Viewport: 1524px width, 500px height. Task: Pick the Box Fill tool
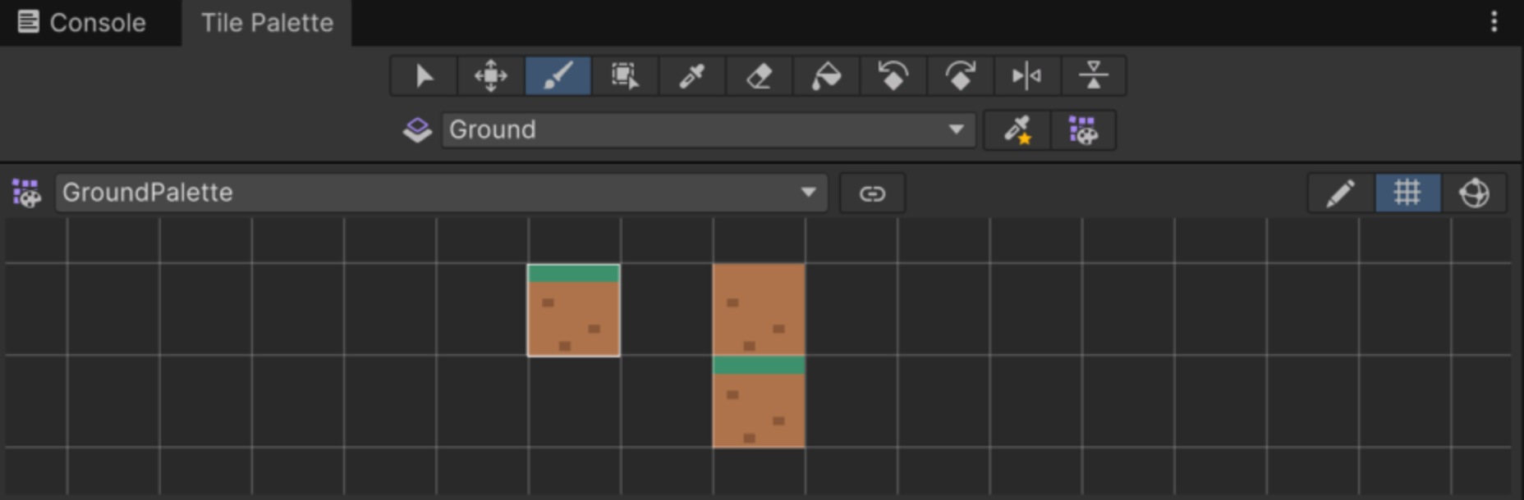(625, 76)
